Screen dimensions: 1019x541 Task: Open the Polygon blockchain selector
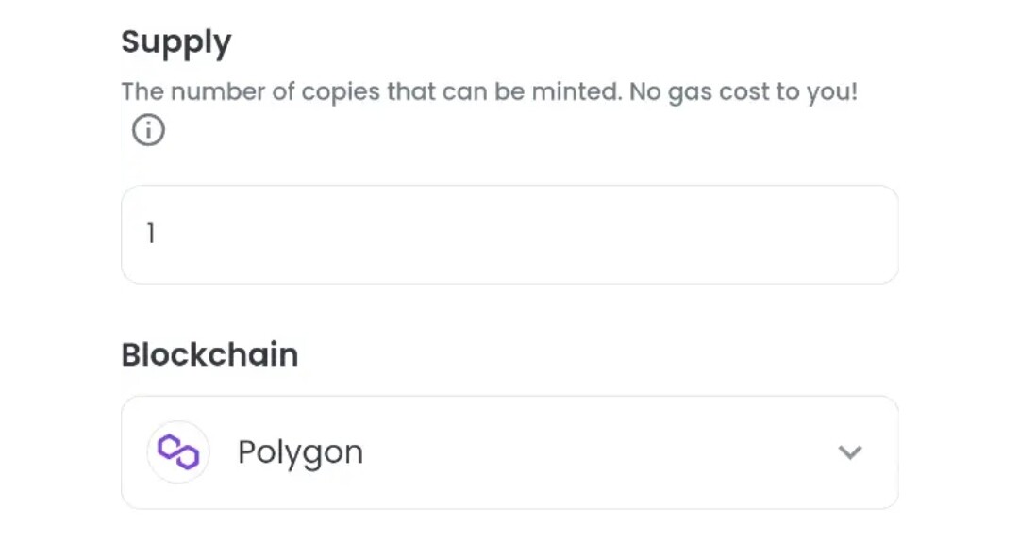(509, 452)
